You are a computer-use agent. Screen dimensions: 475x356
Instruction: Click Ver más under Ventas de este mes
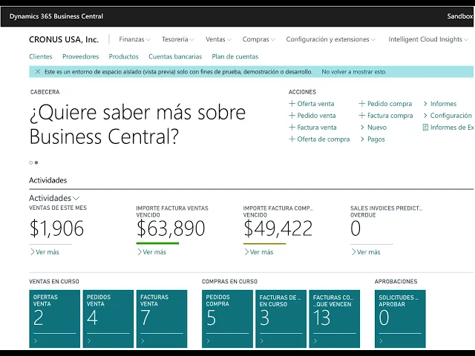(45, 252)
